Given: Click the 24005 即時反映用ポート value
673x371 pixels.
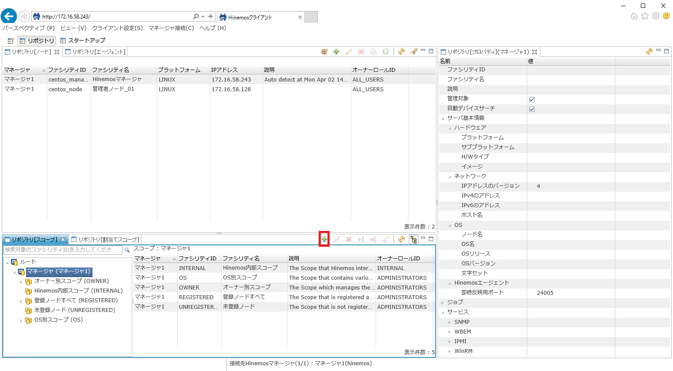Looking at the screenshot, I should coord(545,293).
